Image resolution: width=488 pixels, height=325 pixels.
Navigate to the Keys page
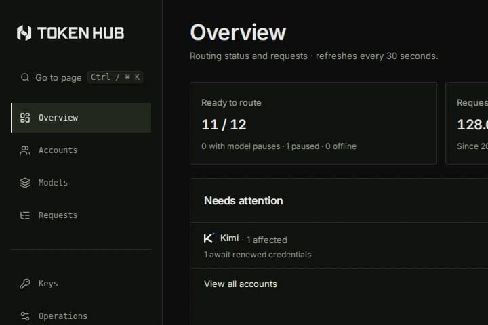click(81, 284)
